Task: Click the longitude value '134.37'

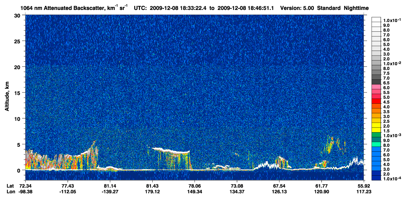Action: click(x=237, y=191)
